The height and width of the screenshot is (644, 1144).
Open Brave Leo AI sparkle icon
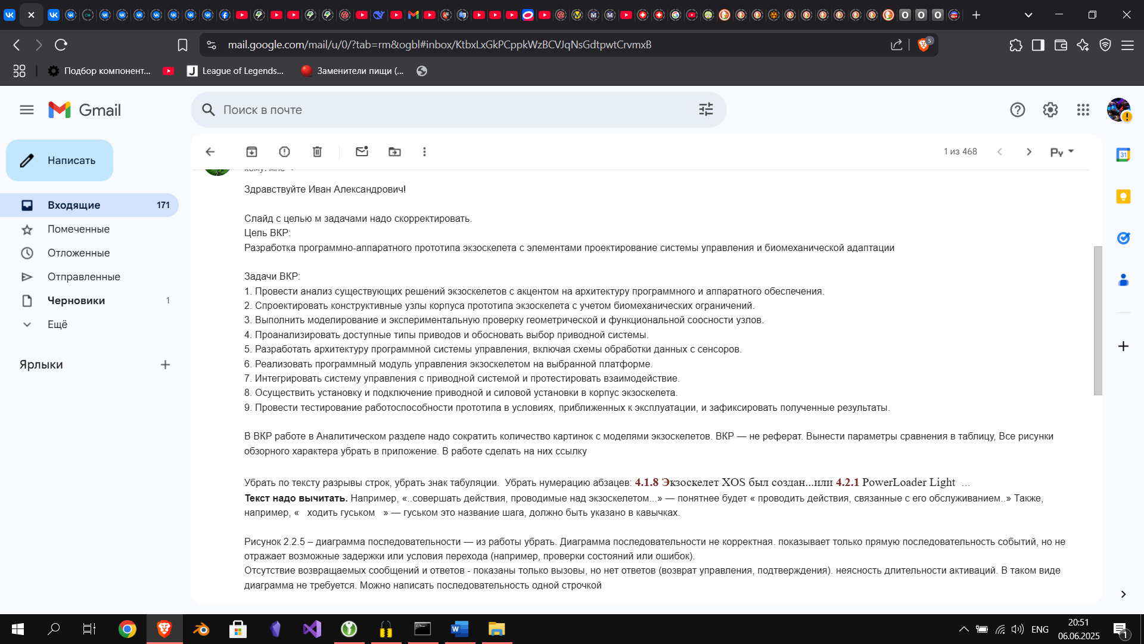(x=1083, y=45)
